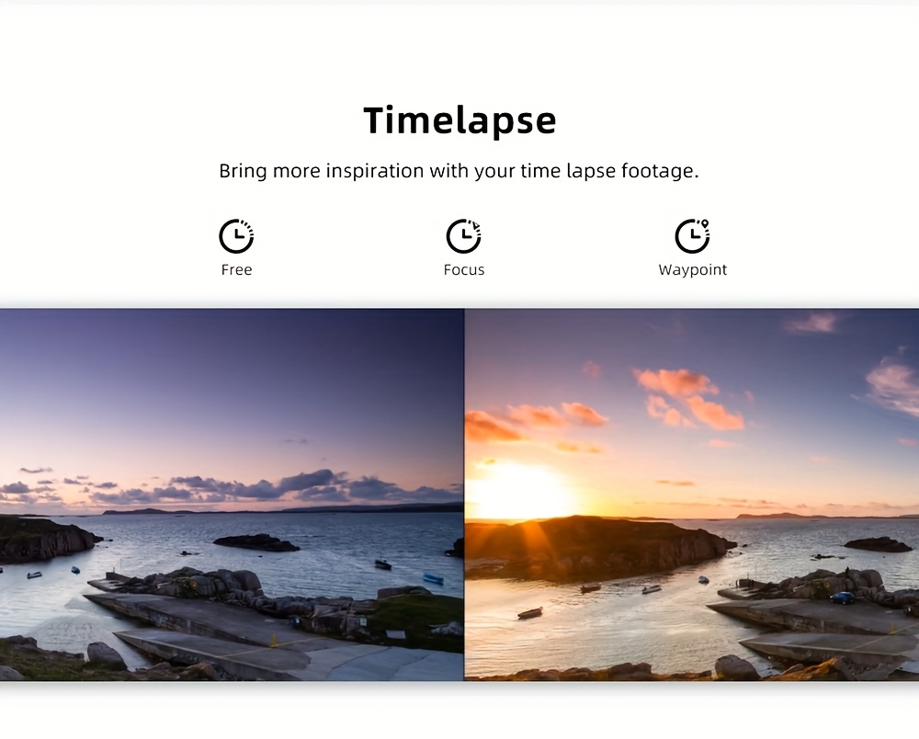Click the arrow pointer on Focus icon

[x=476, y=225]
